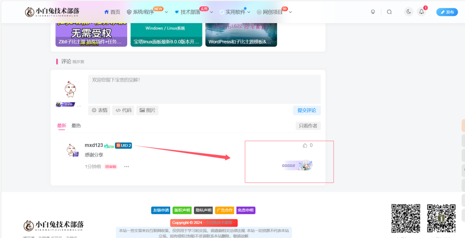Expand the 网创项目 dropdown chevron

point(290,12)
